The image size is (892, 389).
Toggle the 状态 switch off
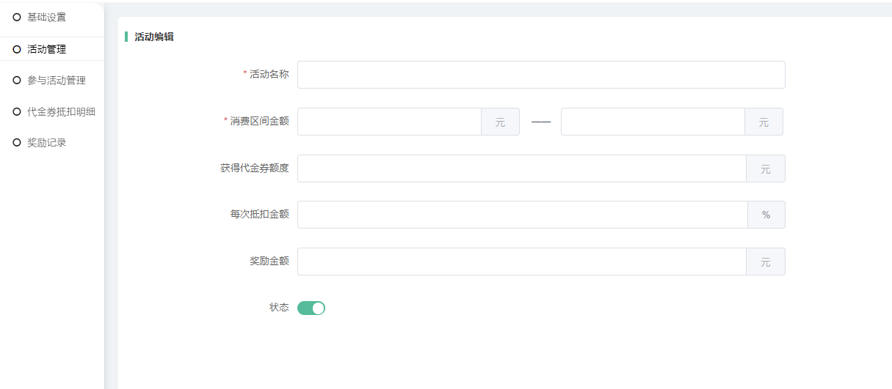[311, 308]
